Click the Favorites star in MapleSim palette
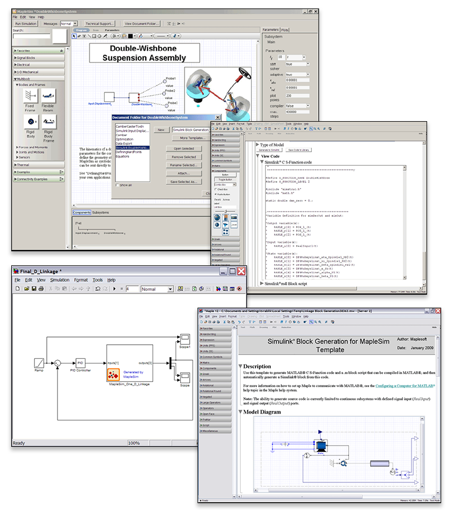Viewport: 453px width, 515px height. (61, 51)
